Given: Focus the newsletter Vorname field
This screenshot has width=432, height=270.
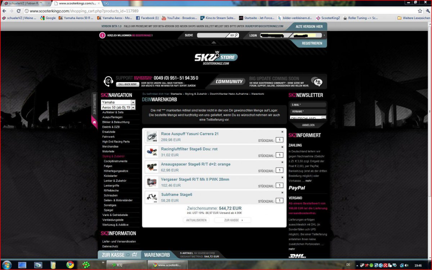Looking at the screenshot, I should pyautogui.click(x=308, y=111).
